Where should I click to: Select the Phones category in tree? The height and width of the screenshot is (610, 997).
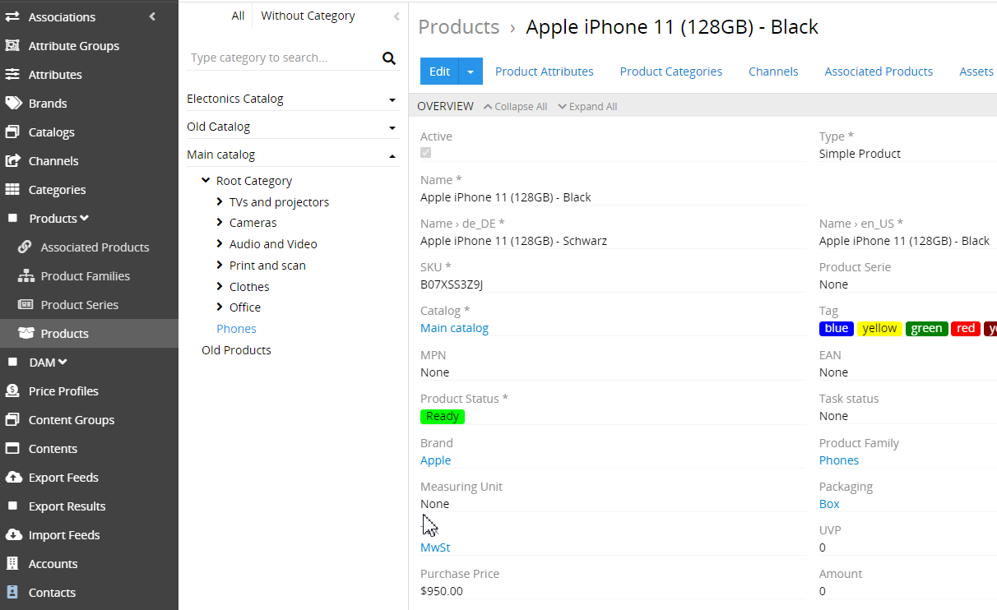tap(237, 329)
